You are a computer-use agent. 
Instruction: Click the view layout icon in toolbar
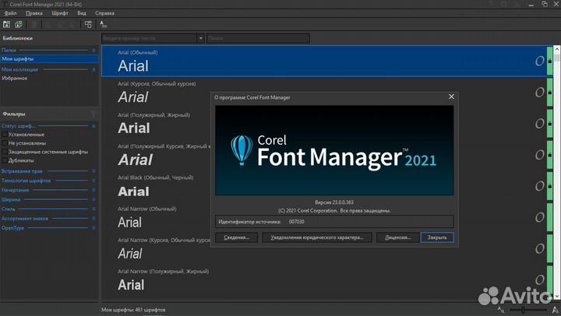[88, 24]
